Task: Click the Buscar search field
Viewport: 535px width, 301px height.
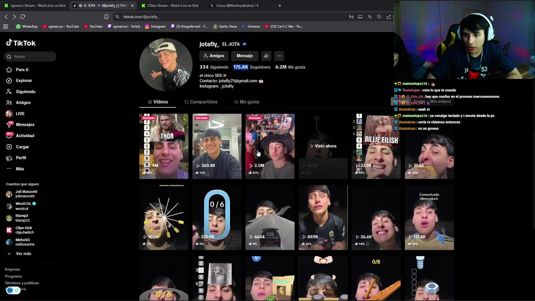Action: click(29, 56)
